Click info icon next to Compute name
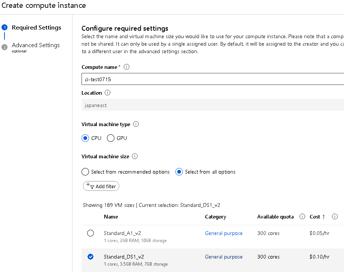This screenshot has width=344, height=272. tap(126, 67)
